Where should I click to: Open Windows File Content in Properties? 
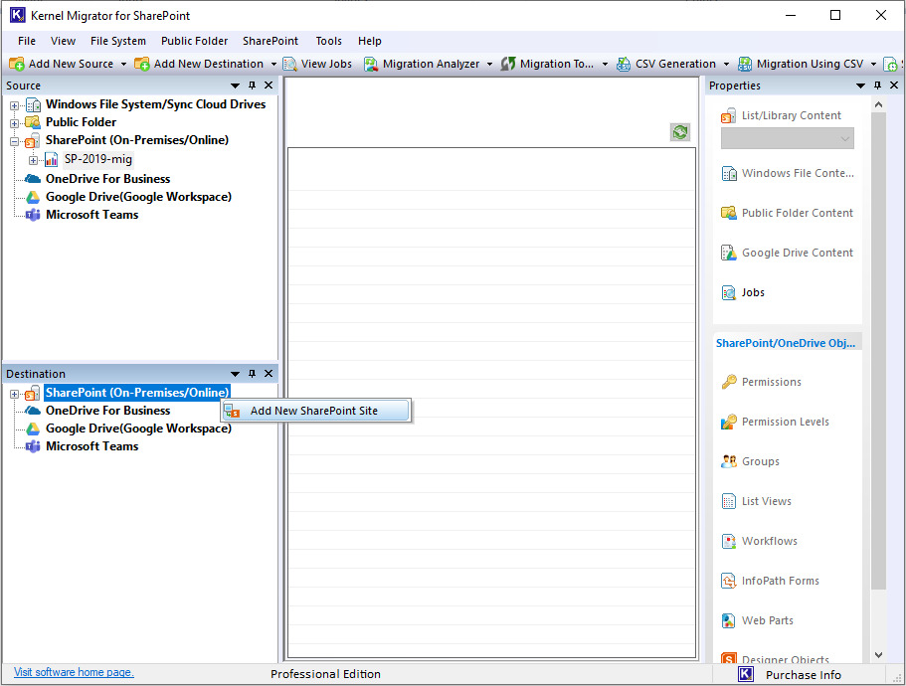tap(788, 173)
